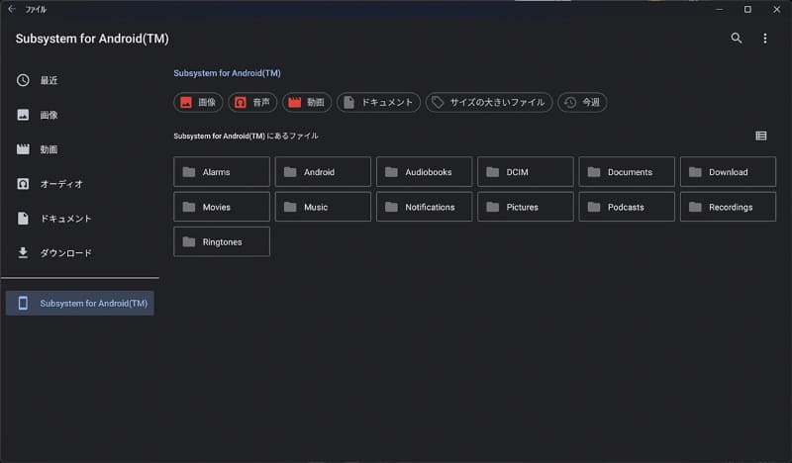Open the Notifications folder
Viewport: 792px width, 463px height.
[x=425, y=207]
